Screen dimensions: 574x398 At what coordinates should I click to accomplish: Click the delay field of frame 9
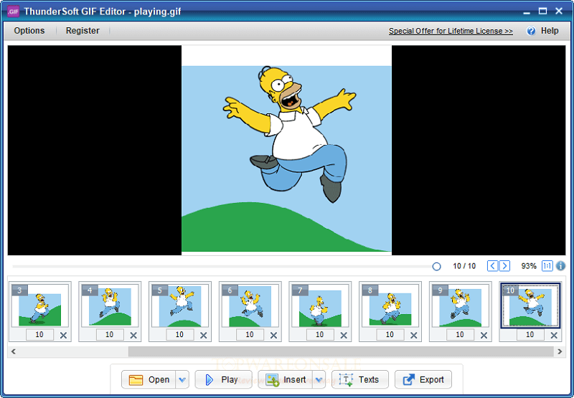click(x=460, y=335)
